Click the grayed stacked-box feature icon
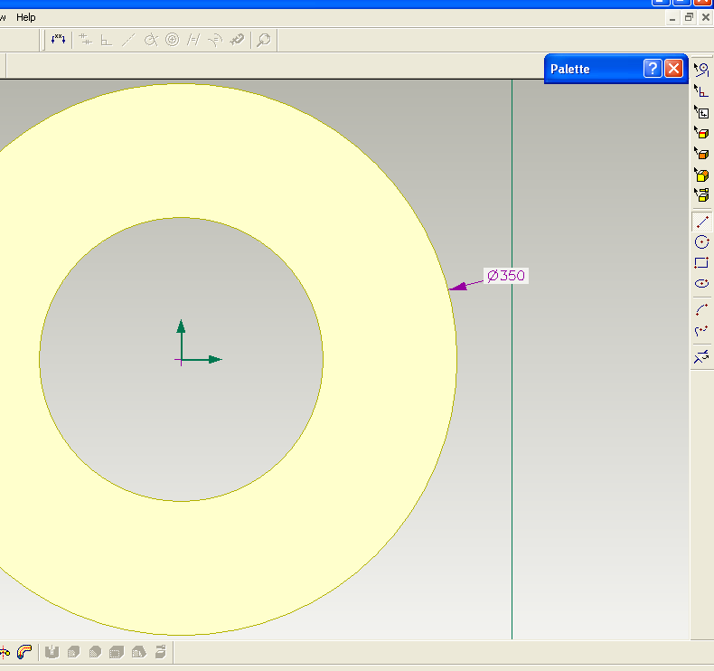Image resolution: width=714 pixels, height=671 pixels. click(160, 652)
